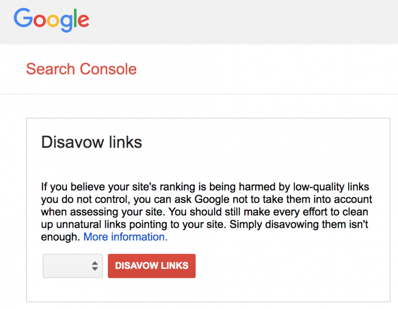The image size is (398, 309).
Task: Click the green l in Google logo
Action: point(75,18)
